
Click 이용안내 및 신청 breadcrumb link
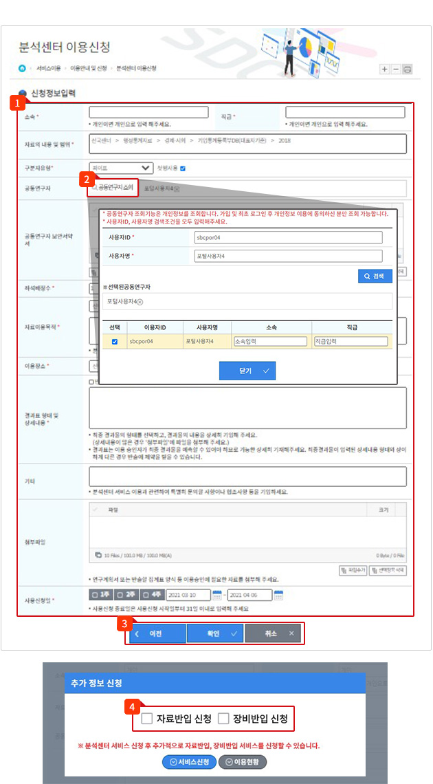click(89, 69)
